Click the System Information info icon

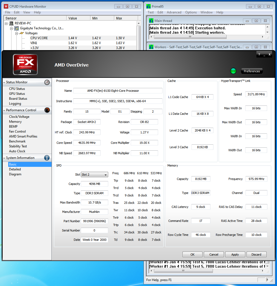[x=47, y=158]
